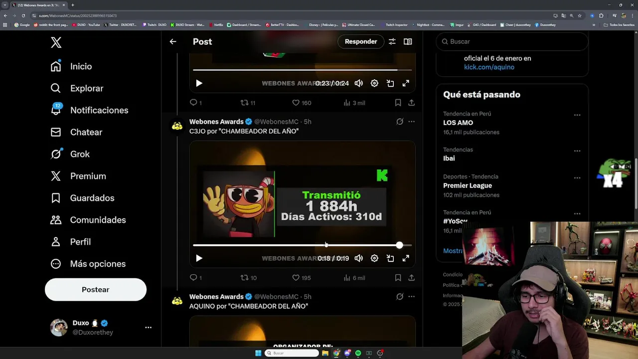
Task: Open Premium in the sidebar
Action: coord(78,176)
